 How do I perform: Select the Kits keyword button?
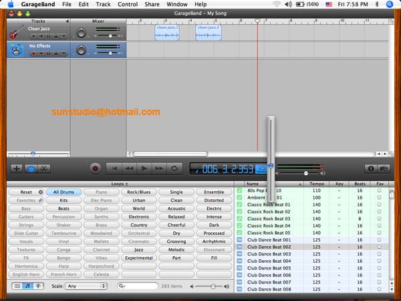(x=63, y=201)
